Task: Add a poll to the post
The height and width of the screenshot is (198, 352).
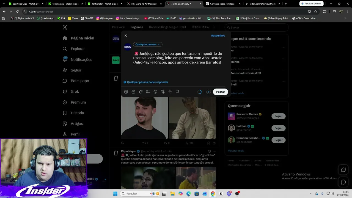Action: point(148,92)
